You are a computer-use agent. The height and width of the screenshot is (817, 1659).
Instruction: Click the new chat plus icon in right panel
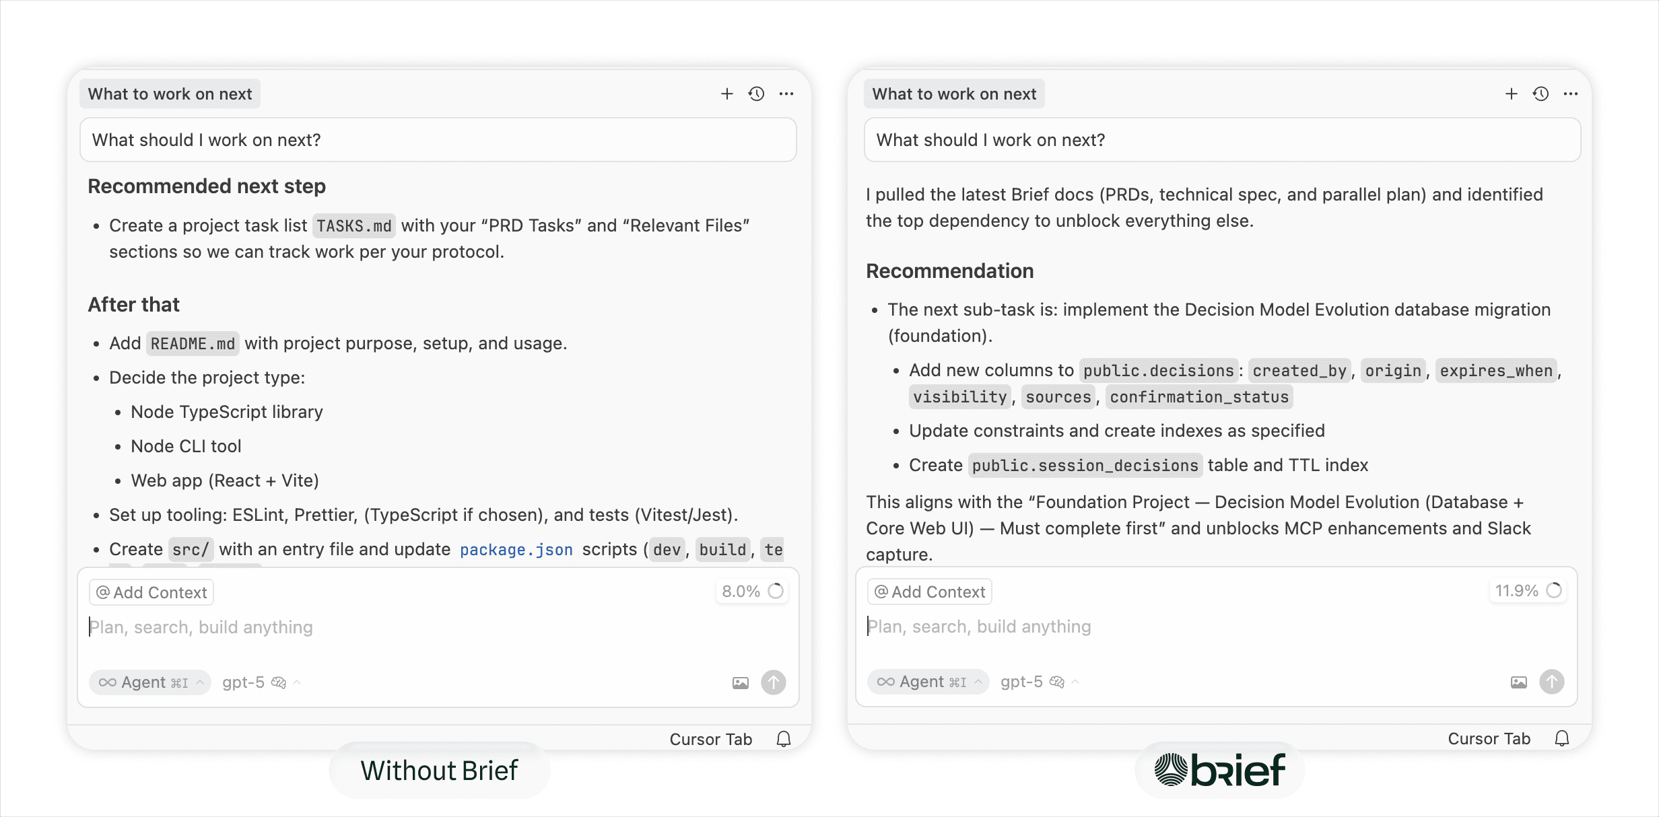click(1511, 94)
